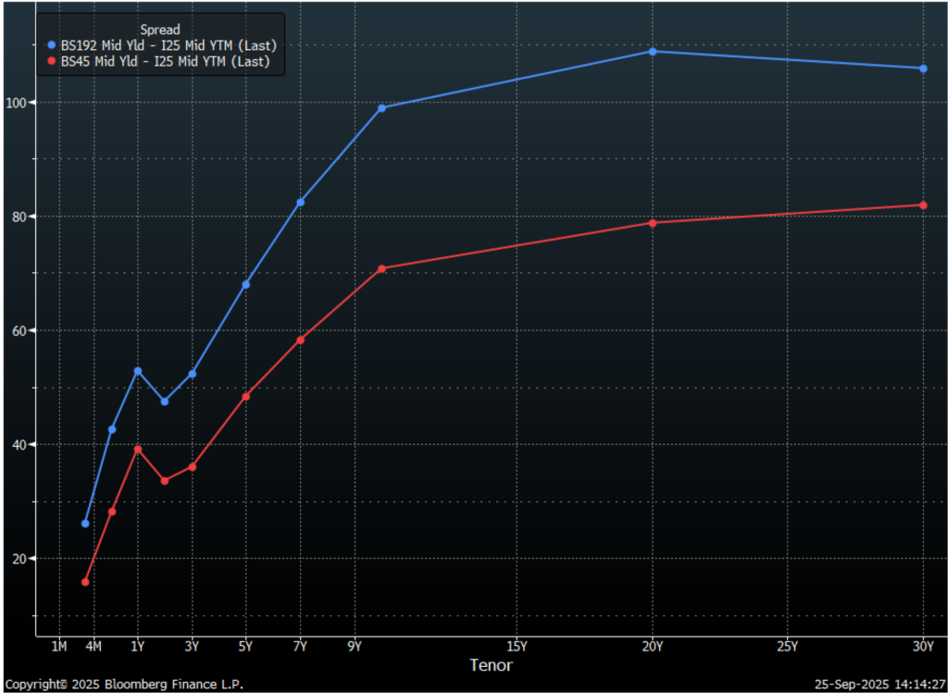The width and height of the screenshot is (948, 693).
Task: Click the 15Y label on the x-axis
Action: (x=518, y=646)
